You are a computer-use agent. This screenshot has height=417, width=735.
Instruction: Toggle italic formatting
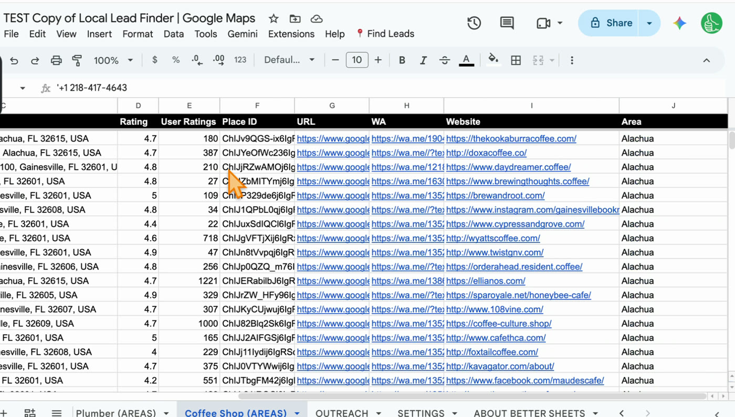tap(423, 60)
